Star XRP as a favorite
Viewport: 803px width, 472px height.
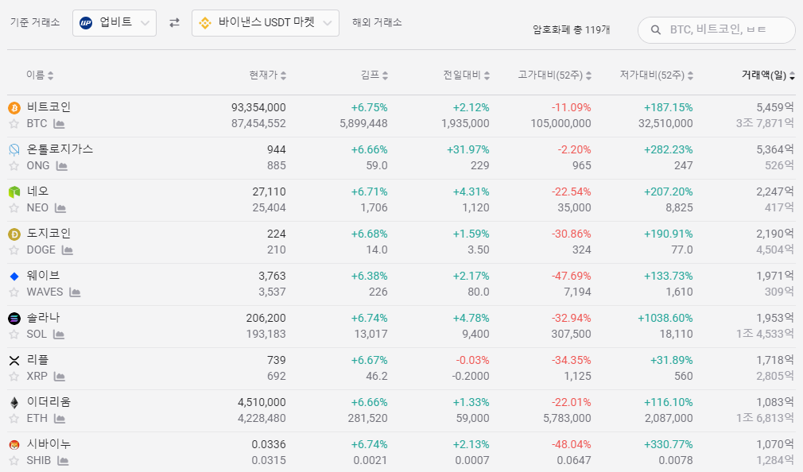tap(14, 377)
